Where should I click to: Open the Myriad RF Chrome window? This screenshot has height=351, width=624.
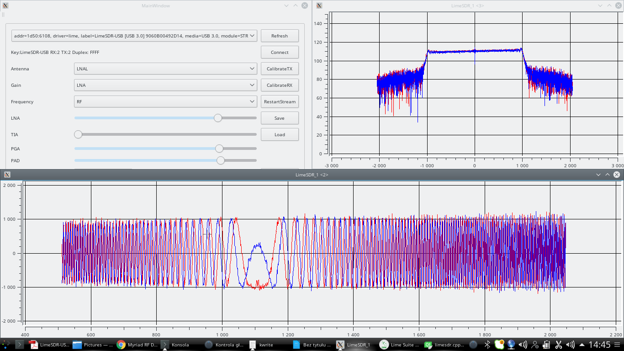pos(137,345)
